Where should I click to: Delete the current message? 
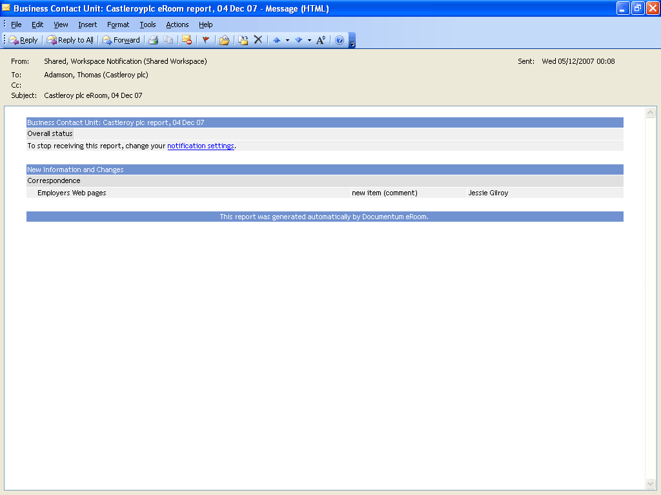click(x=258, y=40)
